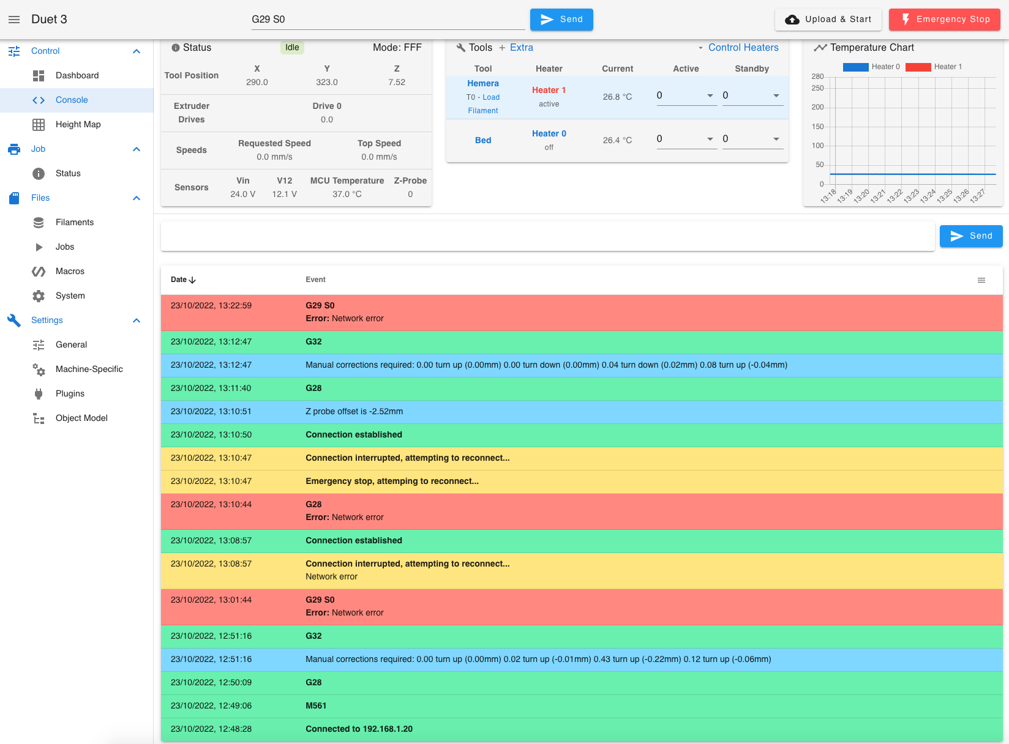The width and height of the screenshot is (1009, 744).
Task: Click the Macros icon
Action: pos(39,272)
